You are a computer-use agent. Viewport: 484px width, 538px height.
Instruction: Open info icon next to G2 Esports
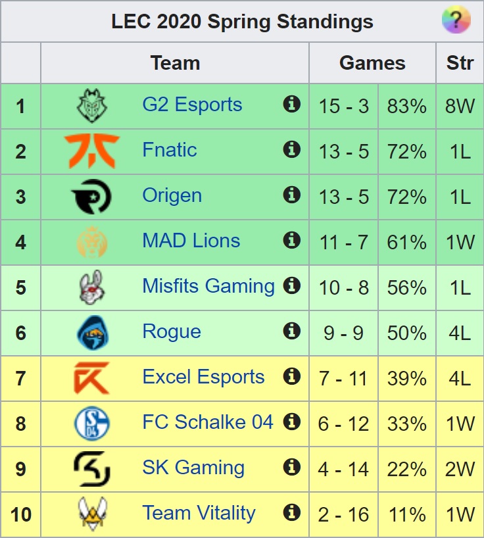click(x=292, y=104)
